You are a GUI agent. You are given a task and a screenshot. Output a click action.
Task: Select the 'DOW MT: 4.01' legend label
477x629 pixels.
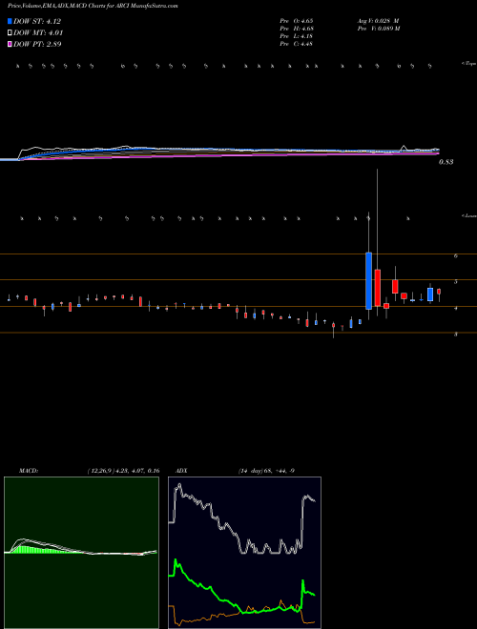tap(38, 33)
